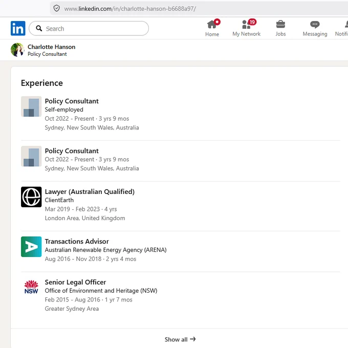Viewport: 348px width, 348px height.
Task: Click 'Greater Sydney Area' location
Action: click(72, 309)
